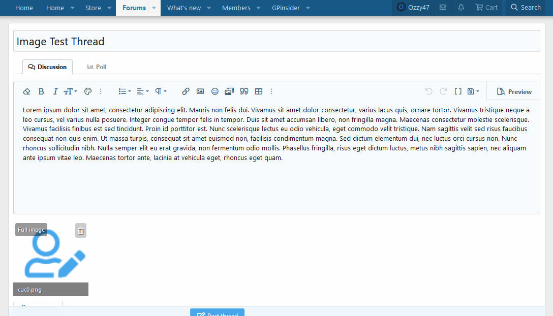Click the thread title input field
Screen dimensions: 553x316
[276, 42]
